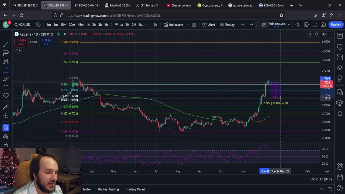Click the Publish button
Screen dimensions: 345x194
click(336, 25)
